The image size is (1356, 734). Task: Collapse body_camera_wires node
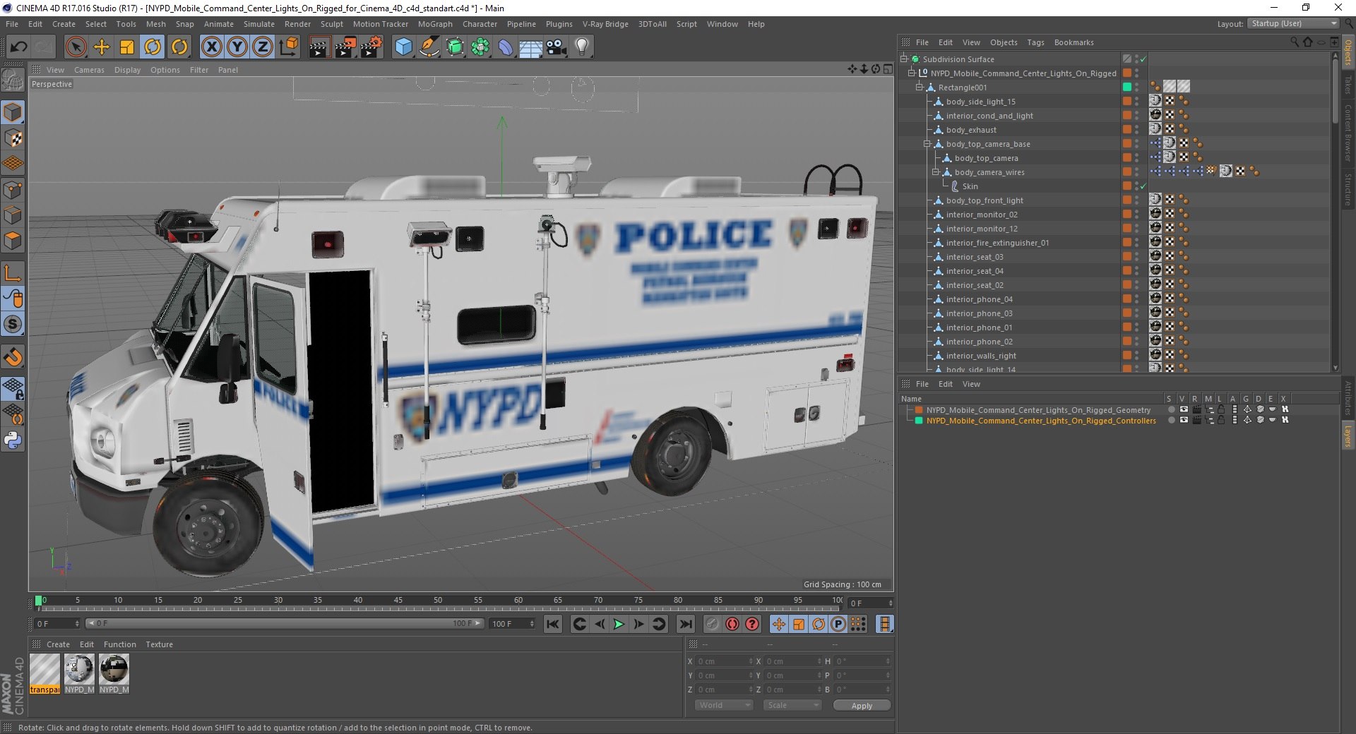pyautogui.click(x=935, y=172)
